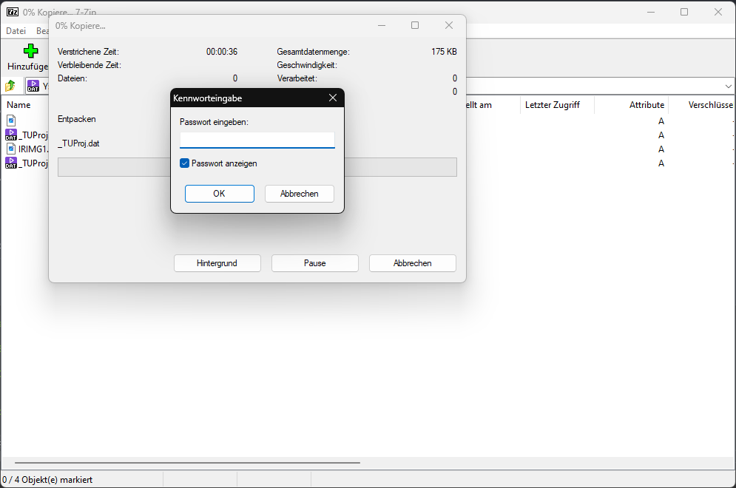
Task: Sort by Letzter Zugriff column header
Action: [552, 105]
